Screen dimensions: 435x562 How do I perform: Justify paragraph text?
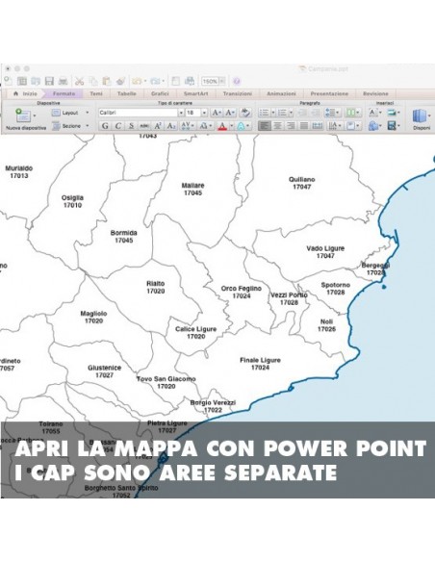304,126
